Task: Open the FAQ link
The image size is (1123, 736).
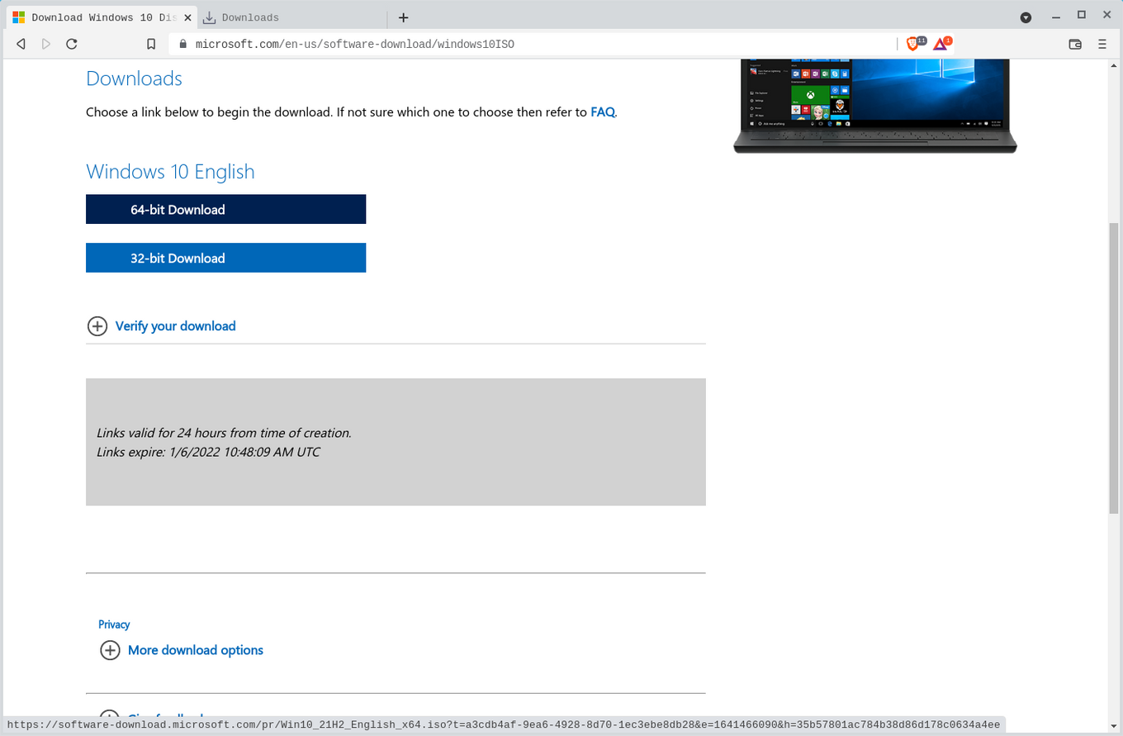Action: point(602,112)
